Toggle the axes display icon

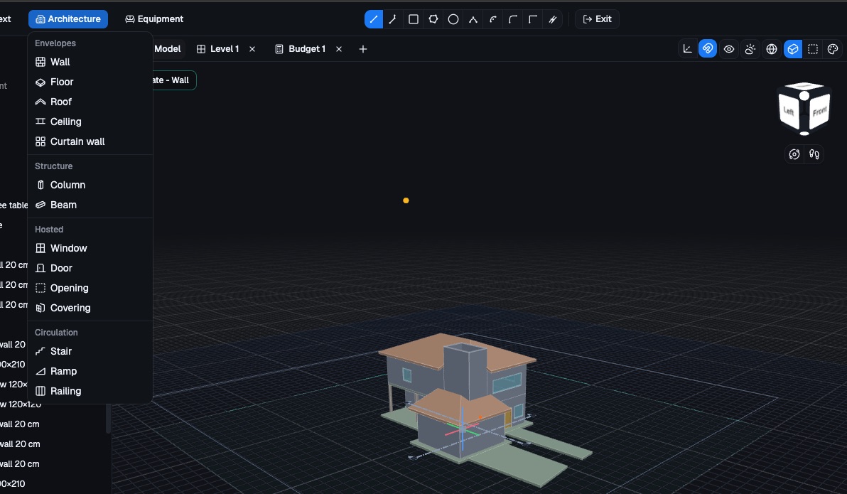click(688, 49)
